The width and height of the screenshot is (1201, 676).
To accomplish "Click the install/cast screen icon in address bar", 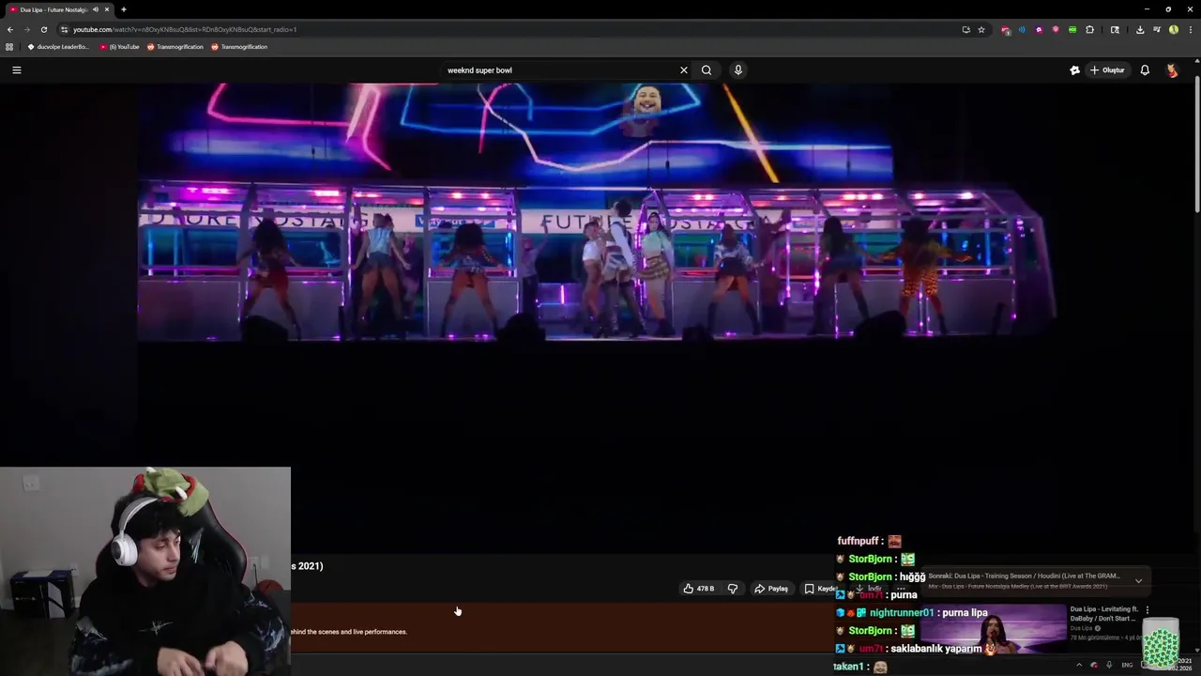I will pyautogui.click(x=965, y=29).
